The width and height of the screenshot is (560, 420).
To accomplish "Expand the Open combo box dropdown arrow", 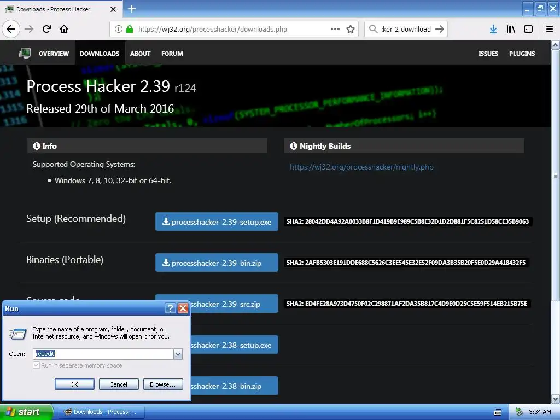I will 178,354.
